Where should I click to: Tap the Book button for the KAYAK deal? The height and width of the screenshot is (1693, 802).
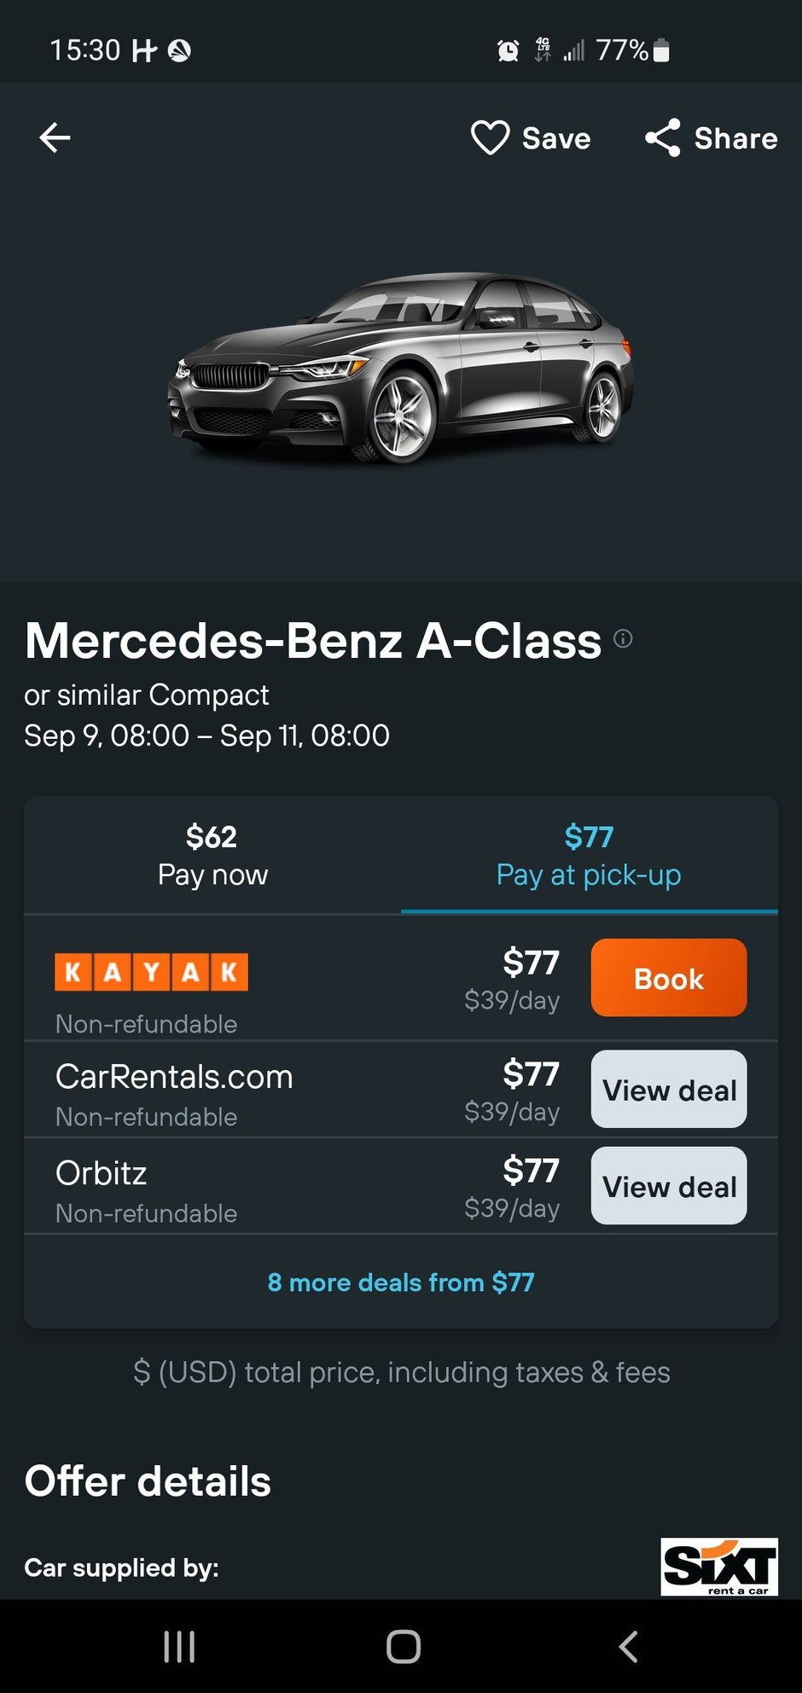coord(668,978)
